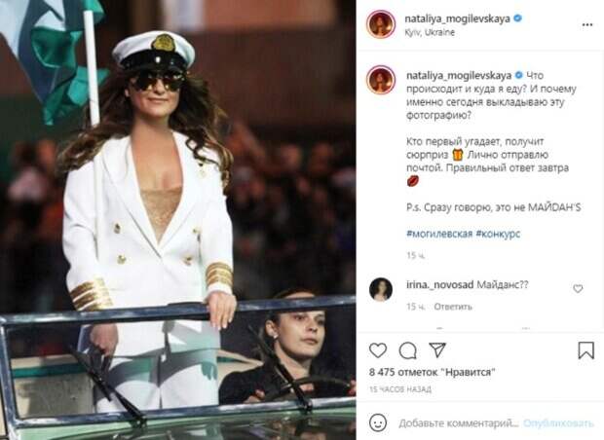Screen dimensions: 604x440
Task: View the 8 475 likes list
Action: pyautogui.click(x=432, y=372)
